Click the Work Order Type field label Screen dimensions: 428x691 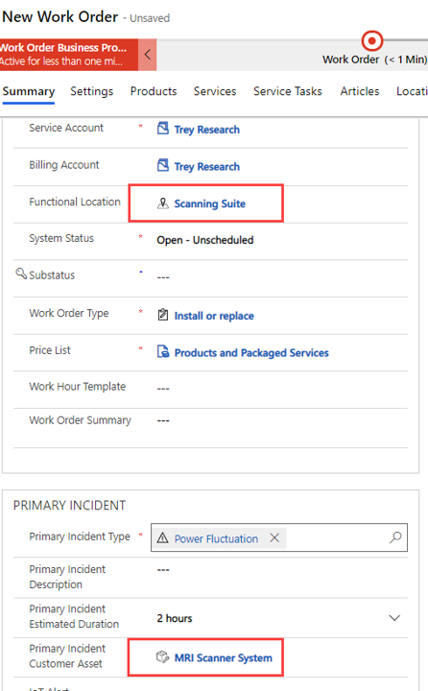click(69, 313)
